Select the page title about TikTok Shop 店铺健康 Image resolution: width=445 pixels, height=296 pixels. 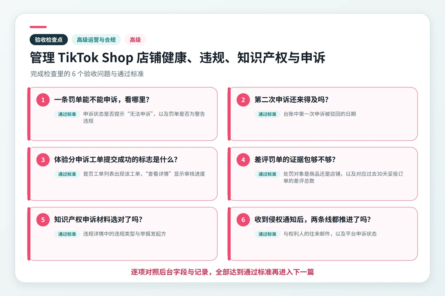click(178, 58)
